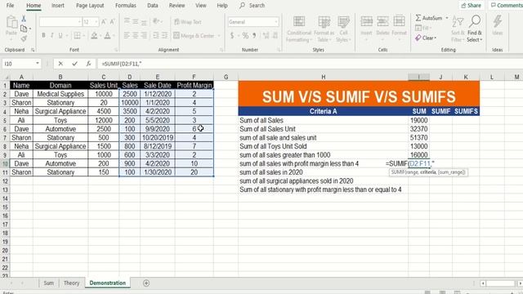523x294 pixels.
Task: Click the AutoSum sigma button
Action: pos(429,18)
